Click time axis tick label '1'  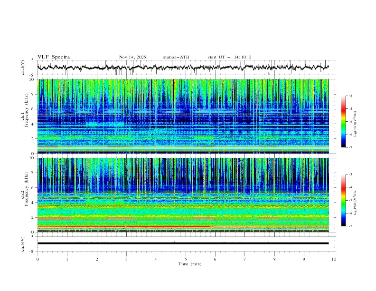[x=67, y=259]
